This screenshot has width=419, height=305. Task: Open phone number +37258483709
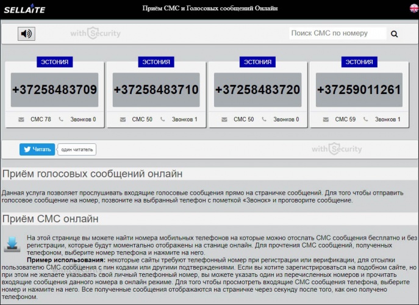coord(54,90)
